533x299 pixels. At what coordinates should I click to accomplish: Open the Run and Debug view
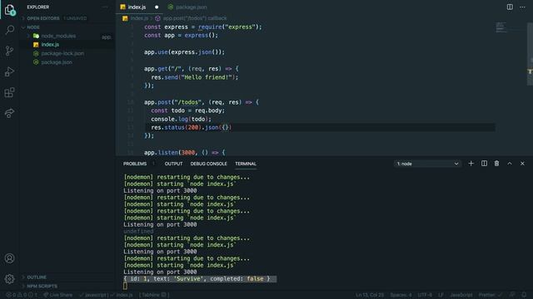tap(9, 71)
